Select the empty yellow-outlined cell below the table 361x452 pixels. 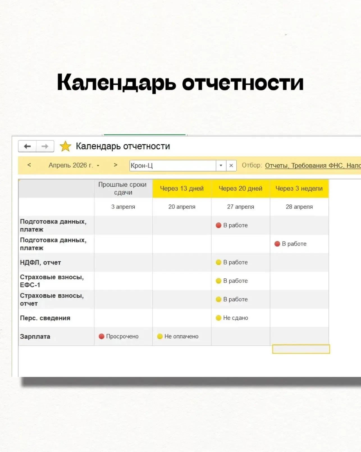point(301,349)
